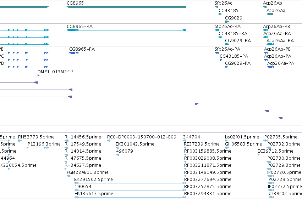Click the FGM224B11.3prime EST label

(87, 172)
